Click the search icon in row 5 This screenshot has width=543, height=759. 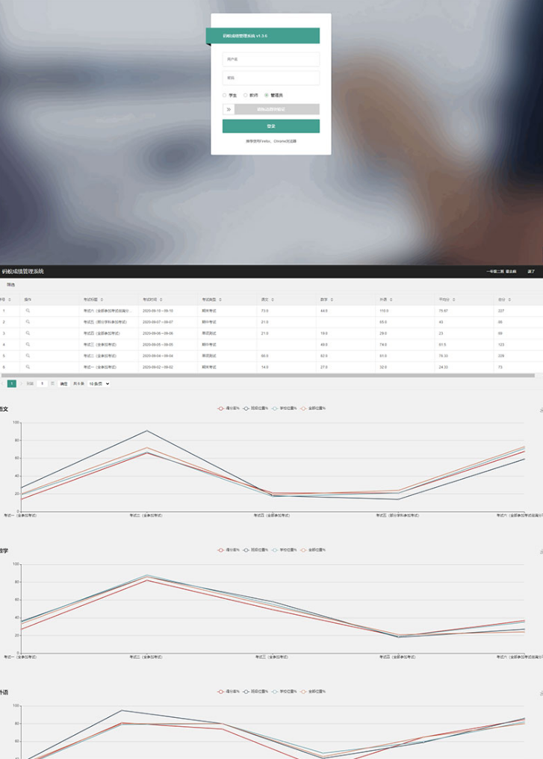pyautogui.click(x=28, y=356)
